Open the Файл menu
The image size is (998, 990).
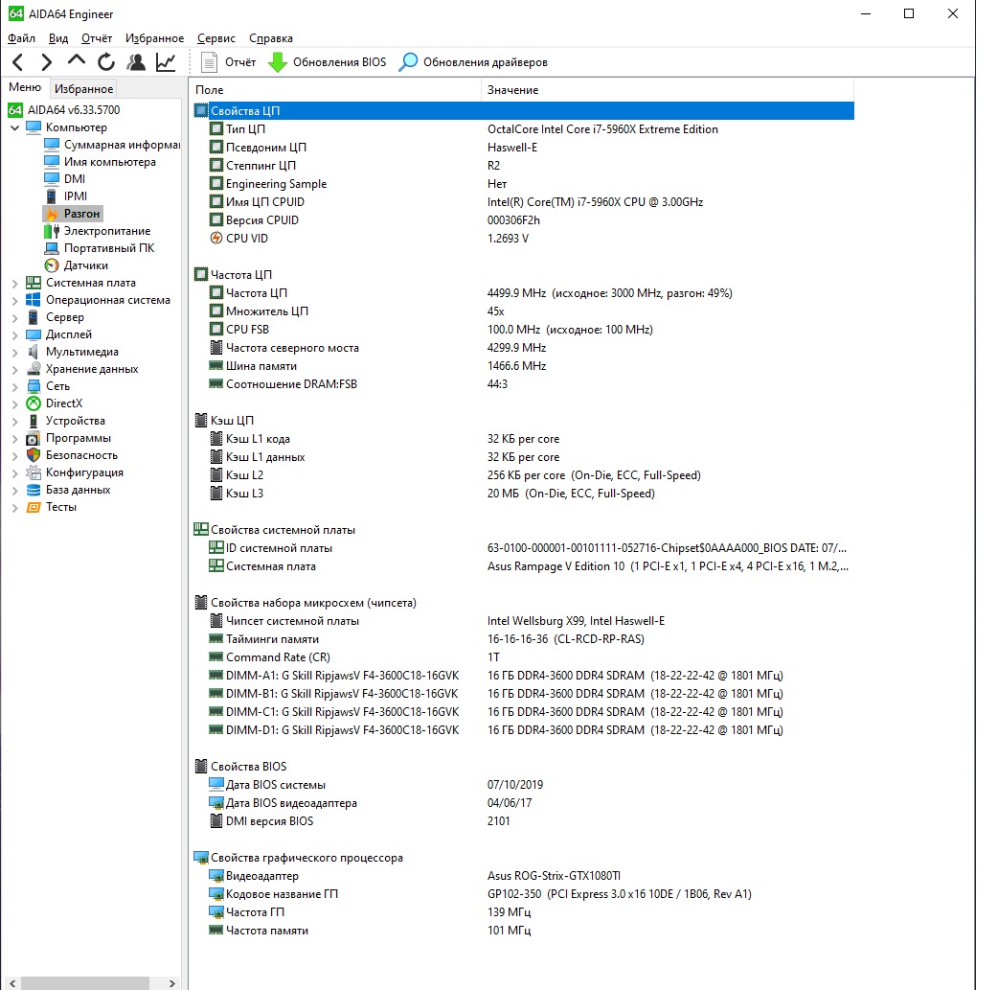[21, 38]
